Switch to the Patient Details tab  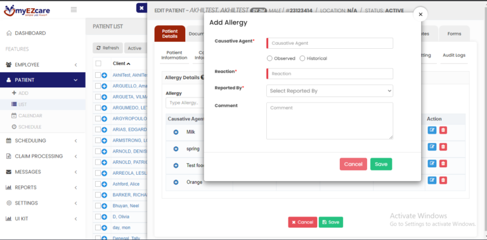click(169, 34)
